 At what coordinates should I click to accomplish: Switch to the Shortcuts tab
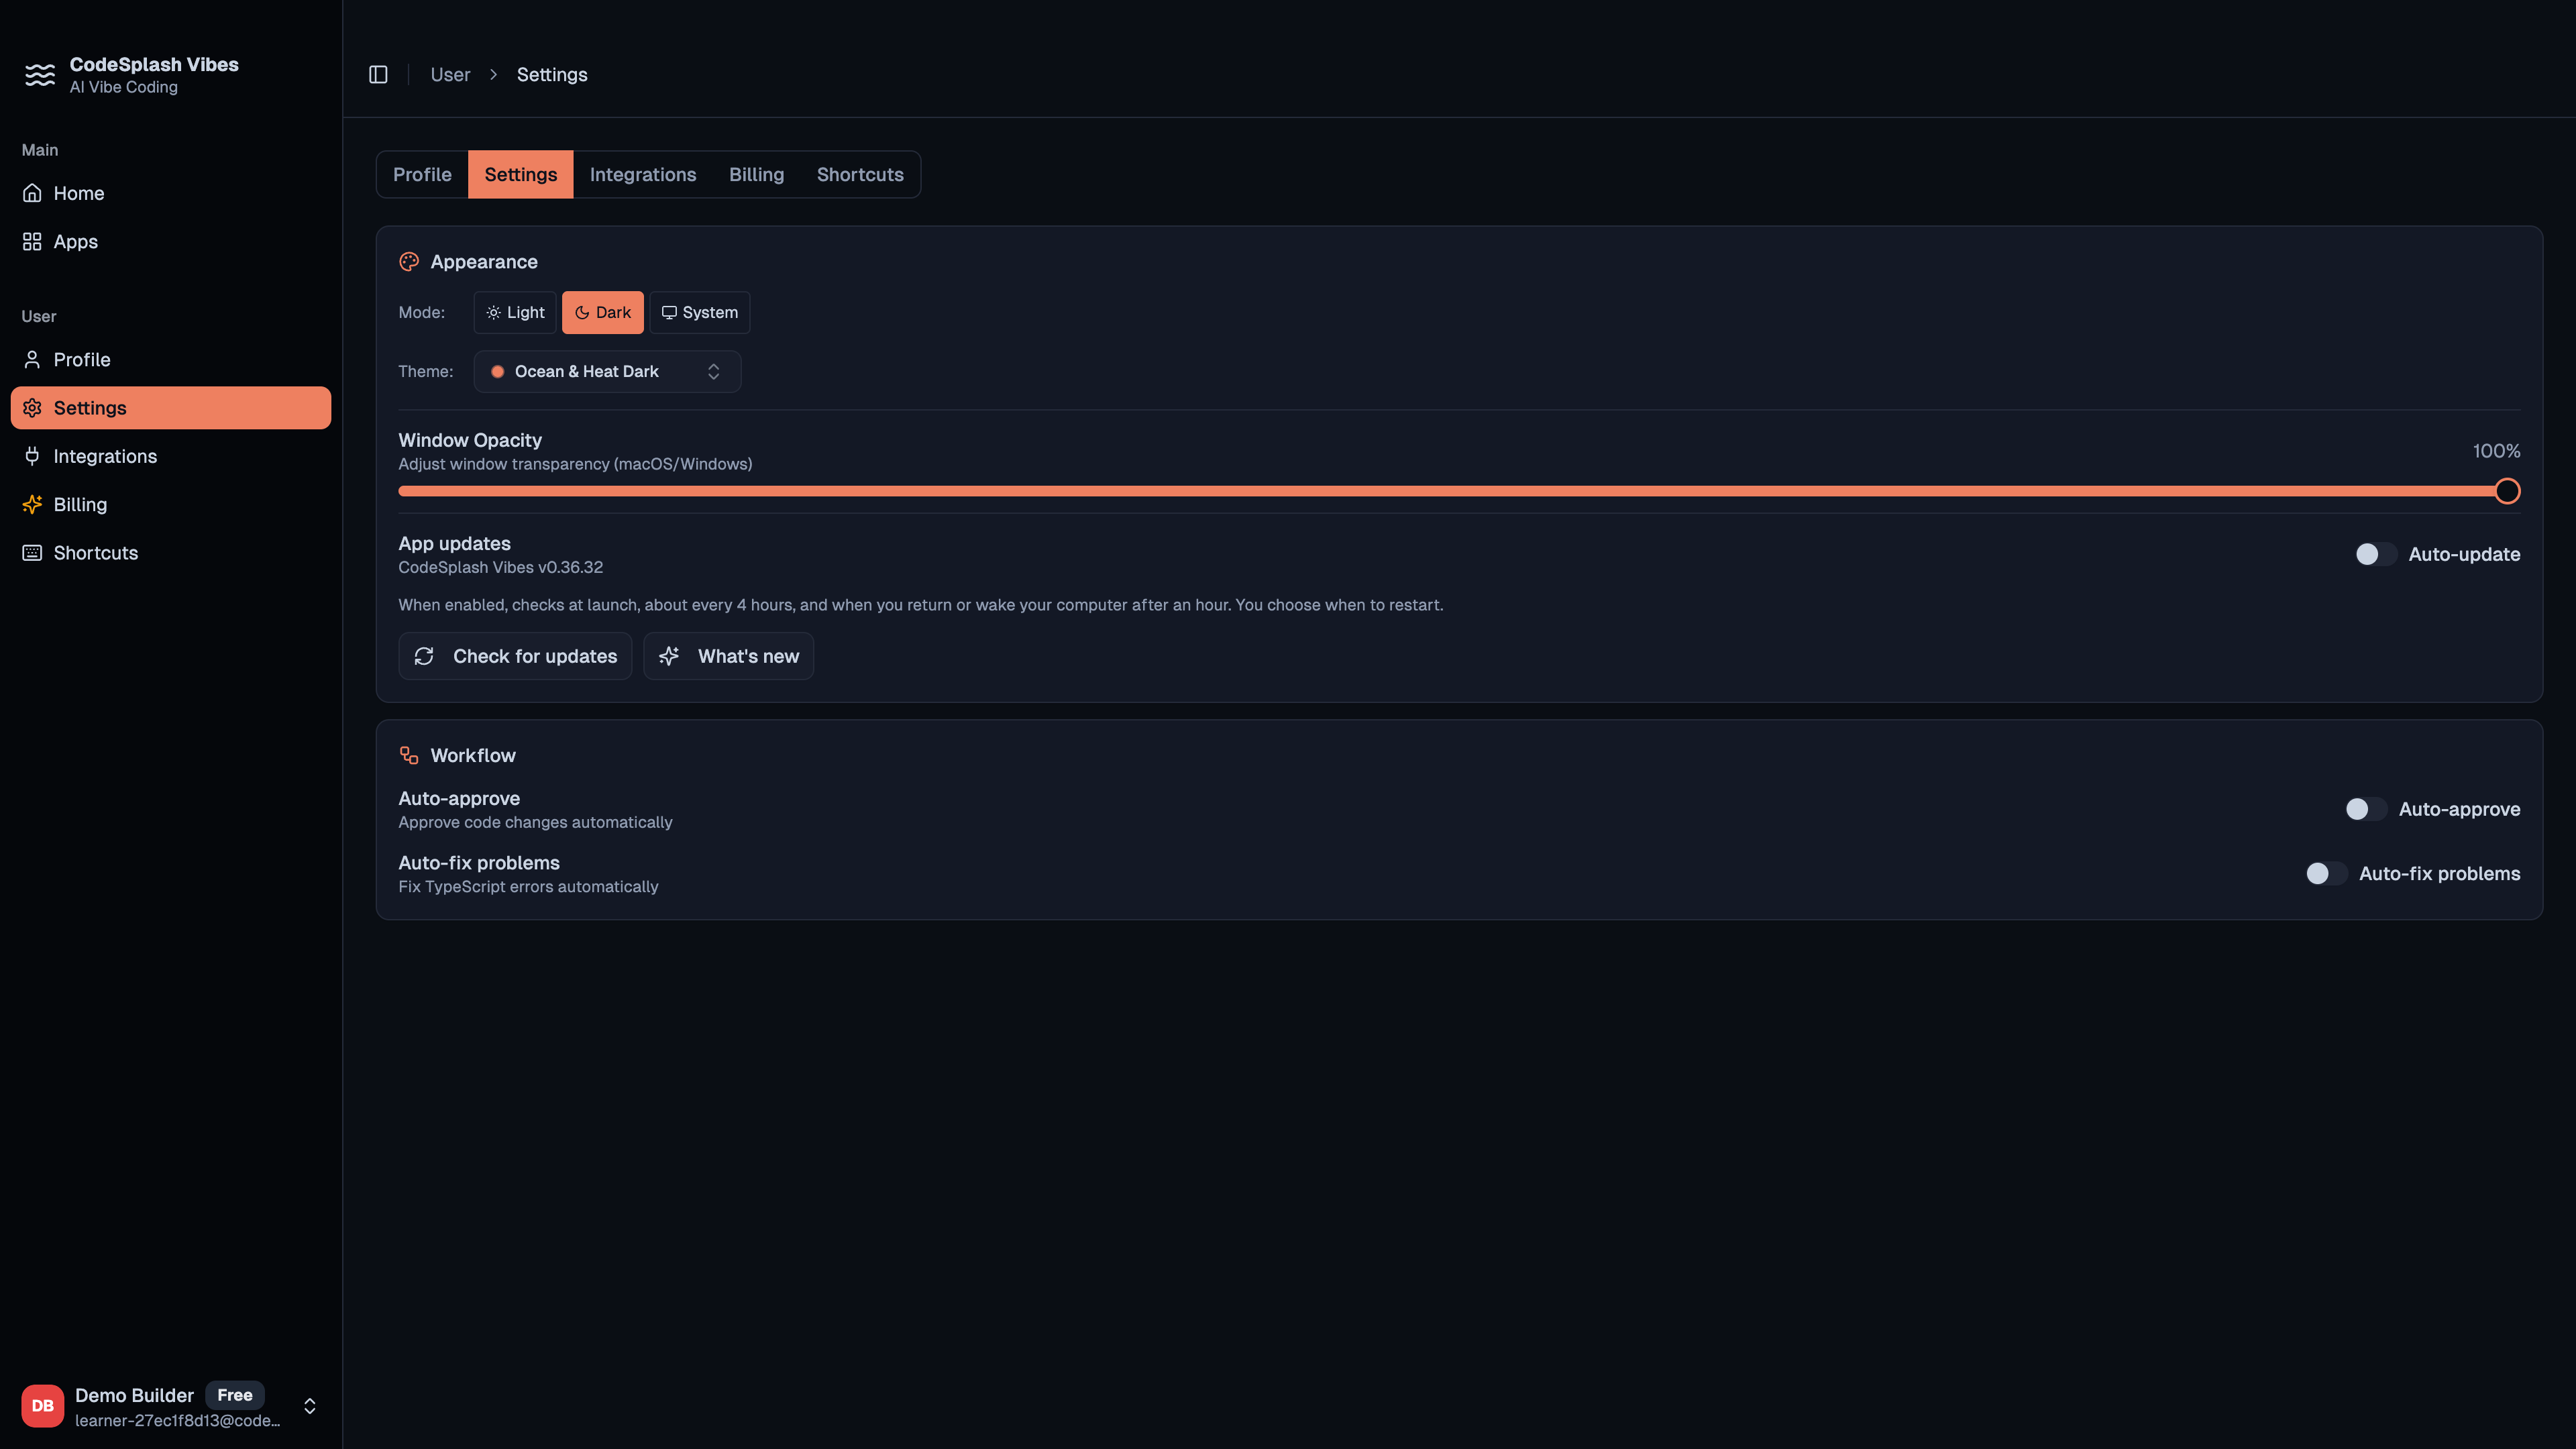[860, 174]
